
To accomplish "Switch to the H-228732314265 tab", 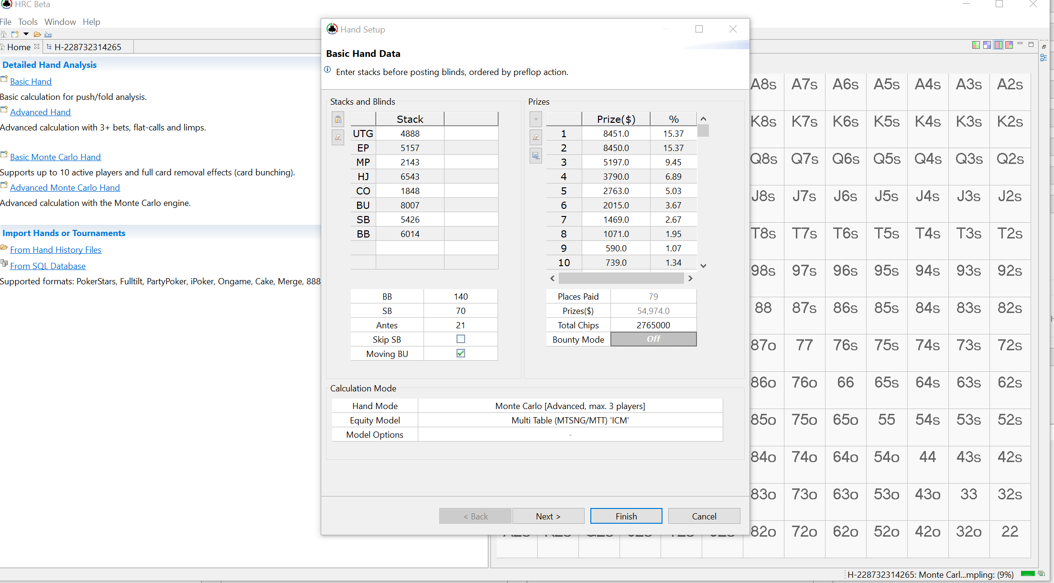I will point(87,47).
